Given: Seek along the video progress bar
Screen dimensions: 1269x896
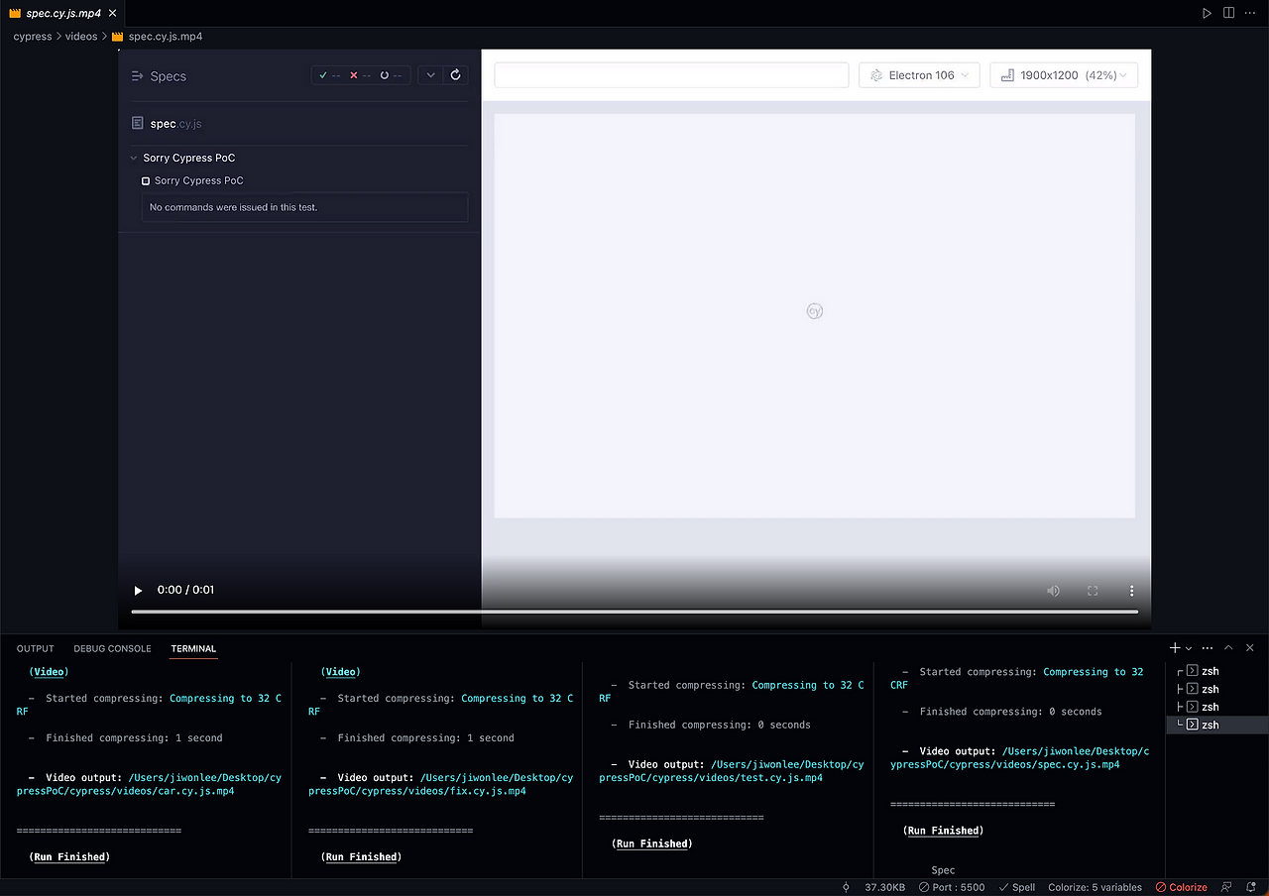Looking at the screenshot, I should tap(634, 612).
